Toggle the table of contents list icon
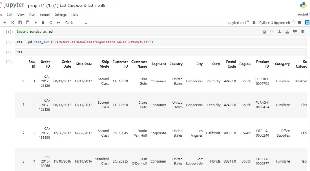 [300, 23]
